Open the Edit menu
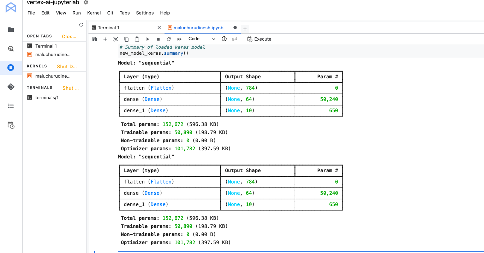This screenshot has width=484, height=253. pyautogui.click(x=45, y=13)
